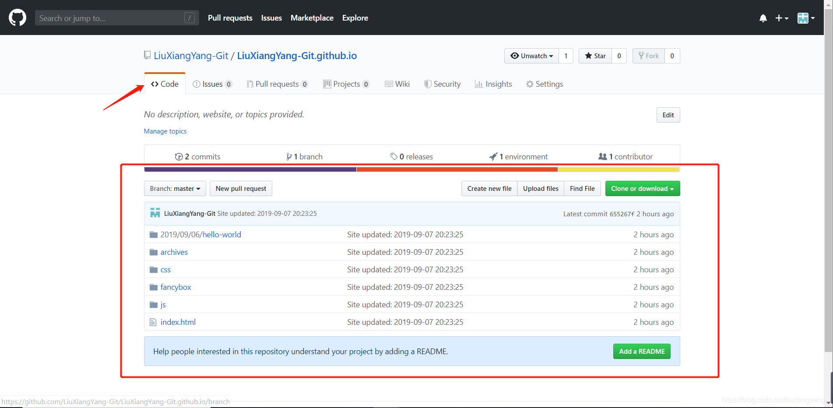View the 2 commits history
This screenshot has width=833, height=408.
click(197, 156)
